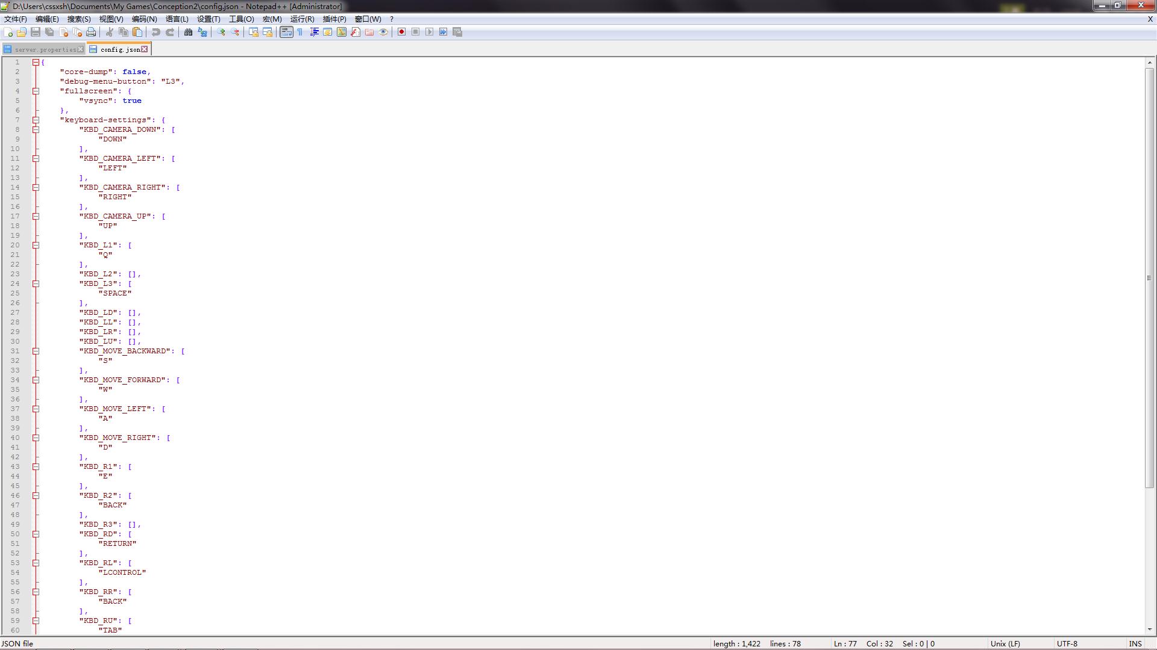
Task: Toggle Show all characters pilcrow icon
Action: click(x=300, y=32)
